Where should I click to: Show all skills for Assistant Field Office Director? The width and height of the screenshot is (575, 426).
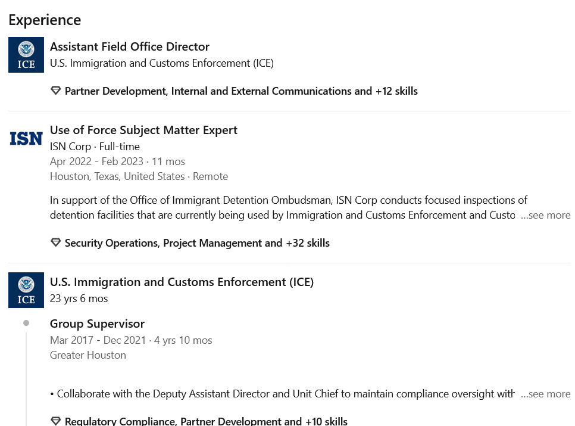coord(241,91)
